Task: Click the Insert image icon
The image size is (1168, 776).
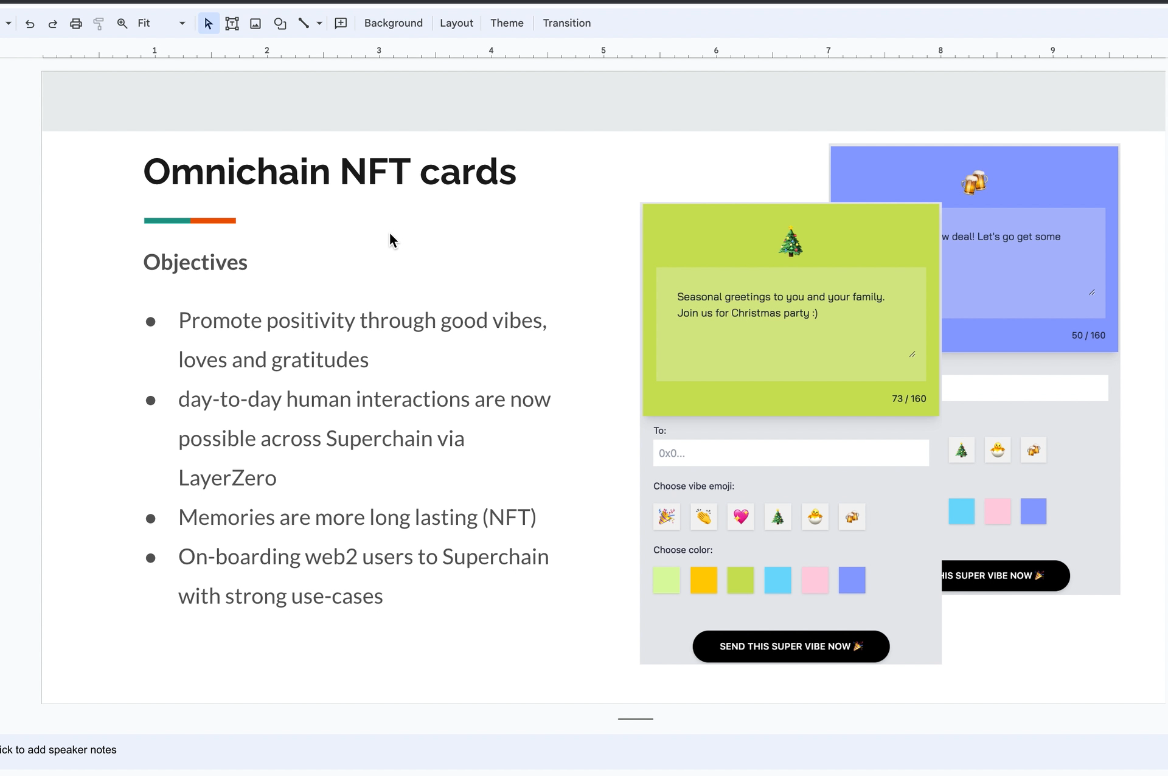Action: pos(255,24)
